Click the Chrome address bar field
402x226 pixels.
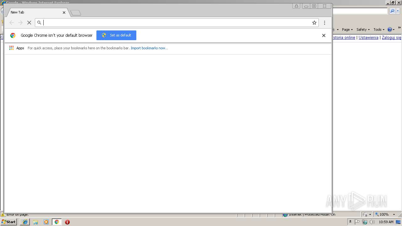177,23
